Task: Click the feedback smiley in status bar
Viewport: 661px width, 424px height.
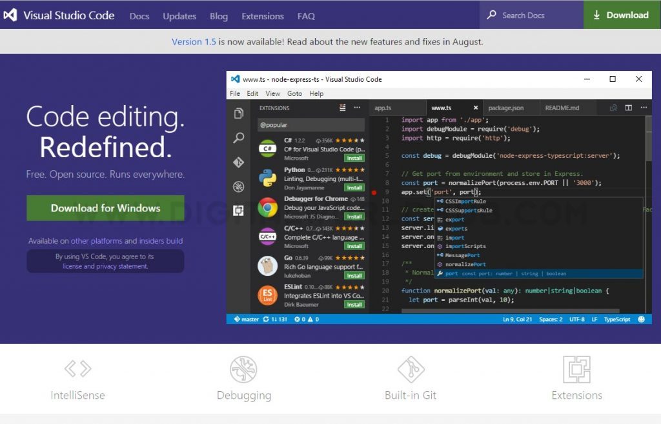Action: coord(641,319)
